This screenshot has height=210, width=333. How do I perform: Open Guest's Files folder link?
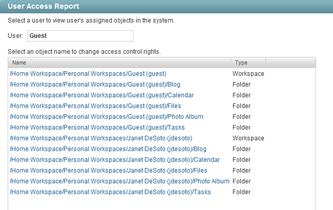[x=96, y=106]
